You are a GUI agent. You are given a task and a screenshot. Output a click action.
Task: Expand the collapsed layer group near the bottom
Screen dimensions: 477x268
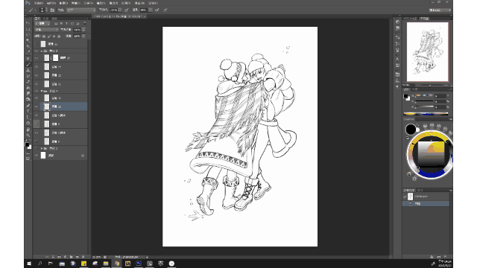click(42, 148)
